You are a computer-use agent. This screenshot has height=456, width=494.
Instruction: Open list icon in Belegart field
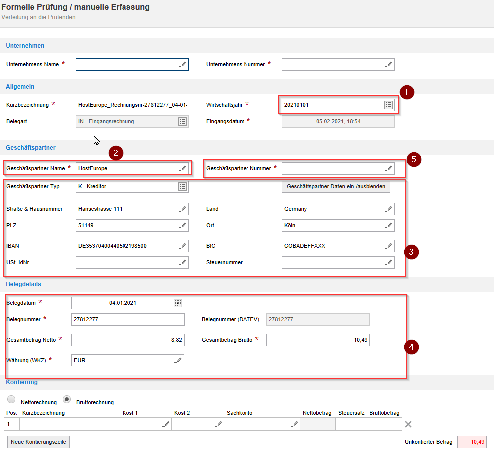182,121
